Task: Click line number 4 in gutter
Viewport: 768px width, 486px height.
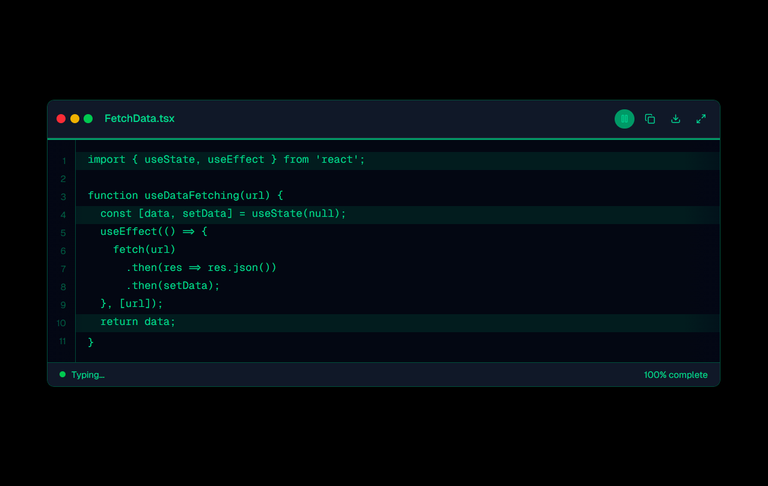Action: [x=63, y=215]
